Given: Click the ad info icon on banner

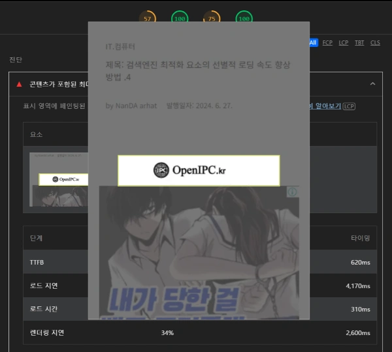Looking at the screenshot, I should (x=293, y=192).
